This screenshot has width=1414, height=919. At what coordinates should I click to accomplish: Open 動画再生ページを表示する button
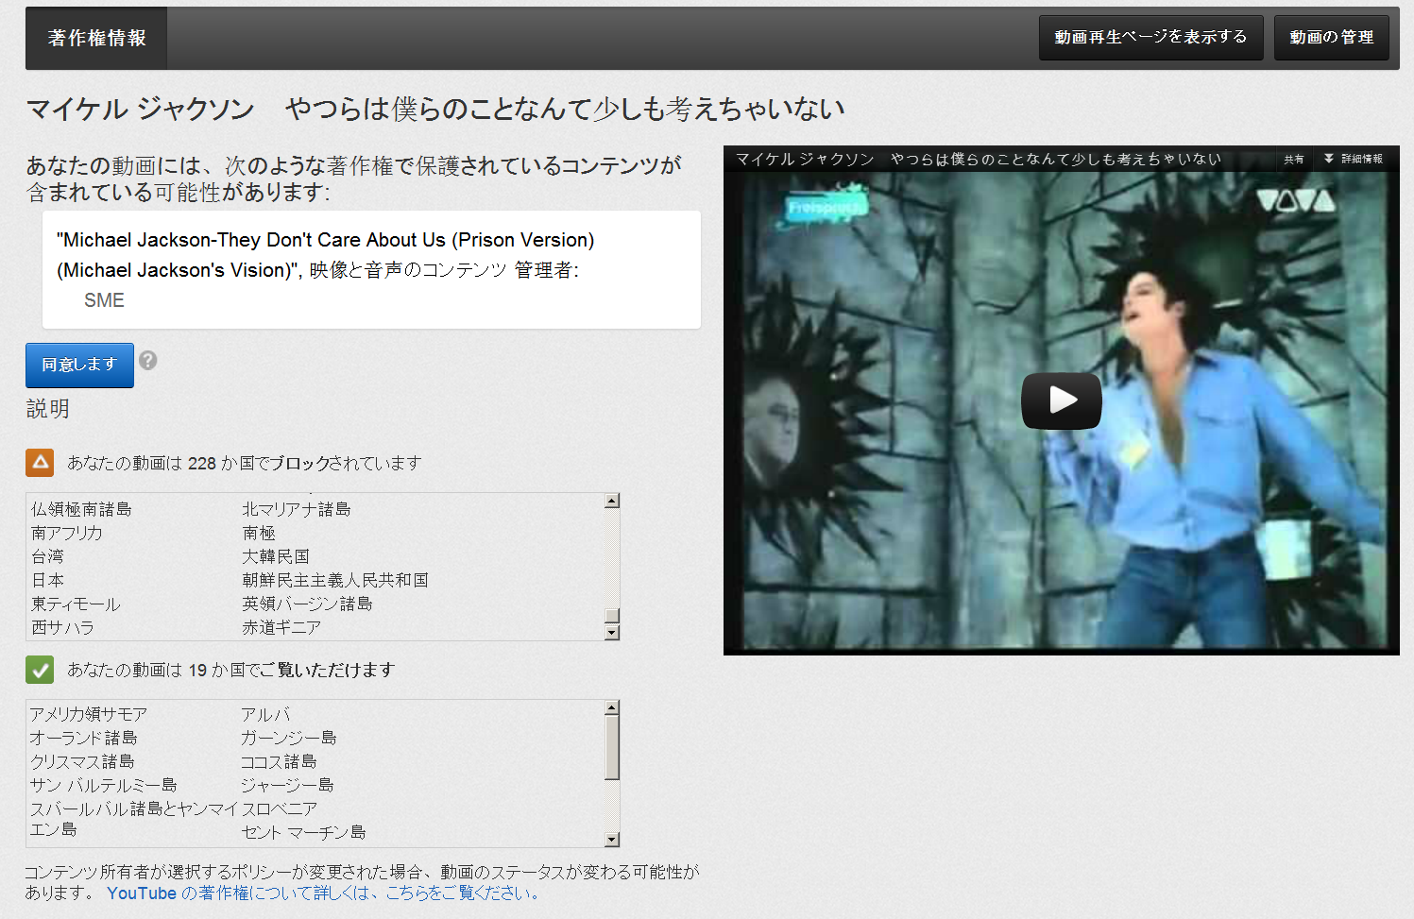1150,37
